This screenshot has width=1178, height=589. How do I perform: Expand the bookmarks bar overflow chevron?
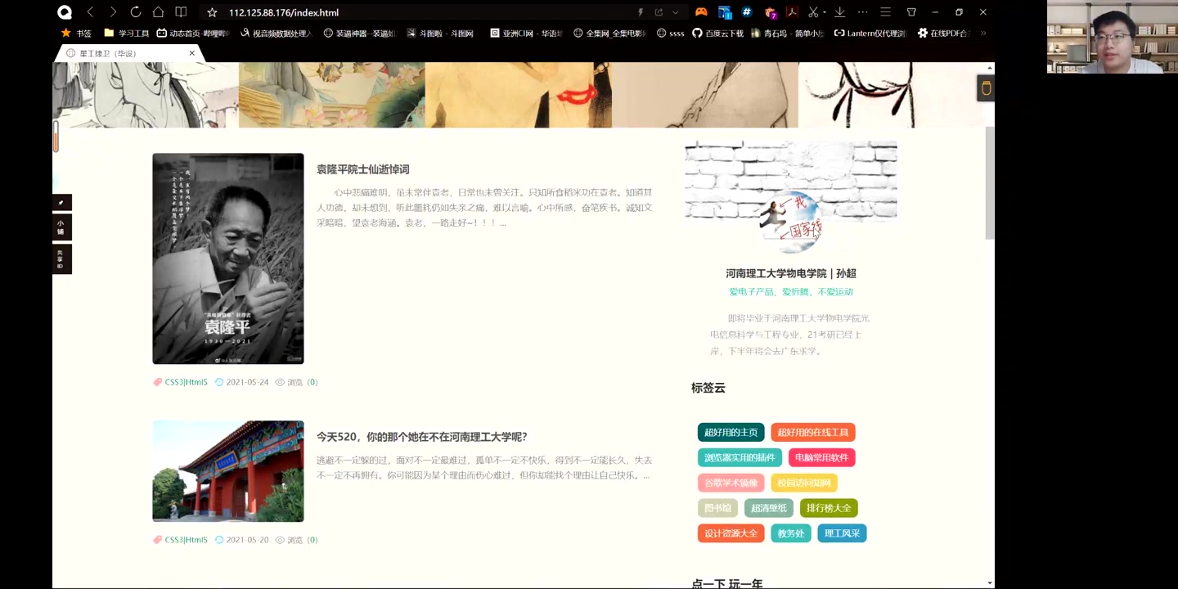pos(982,34)
